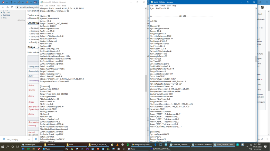
Task: Open the Svenska language link
Action: point(6,15)
